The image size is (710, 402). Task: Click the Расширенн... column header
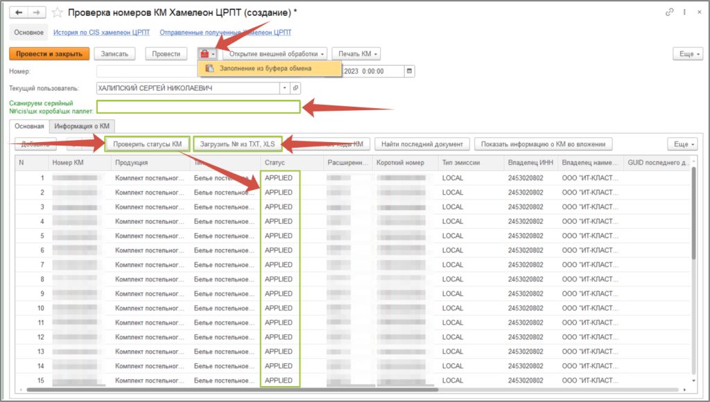348,162
